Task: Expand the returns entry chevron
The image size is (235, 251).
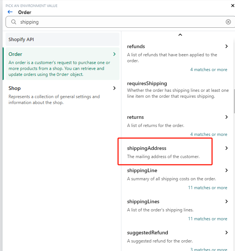Action: (x=226, y=117)
